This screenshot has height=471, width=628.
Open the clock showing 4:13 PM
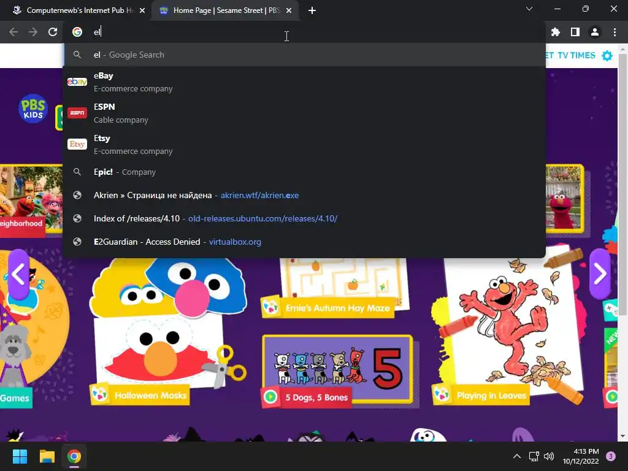(x=581, y=456)
